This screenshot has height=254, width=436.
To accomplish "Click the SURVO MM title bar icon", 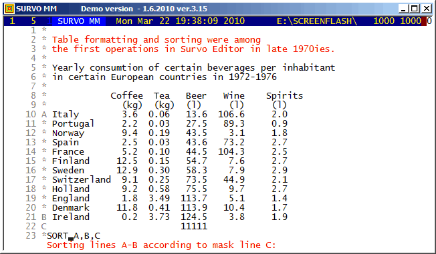I will (x=9, y=9).
